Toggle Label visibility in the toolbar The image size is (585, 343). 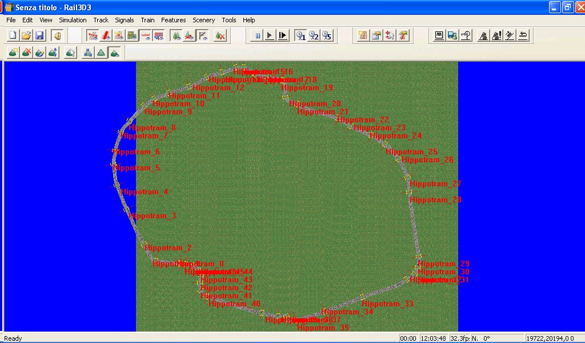pos(146,35)
